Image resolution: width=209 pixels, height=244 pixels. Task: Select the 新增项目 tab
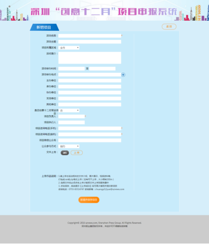pos(44,27)
